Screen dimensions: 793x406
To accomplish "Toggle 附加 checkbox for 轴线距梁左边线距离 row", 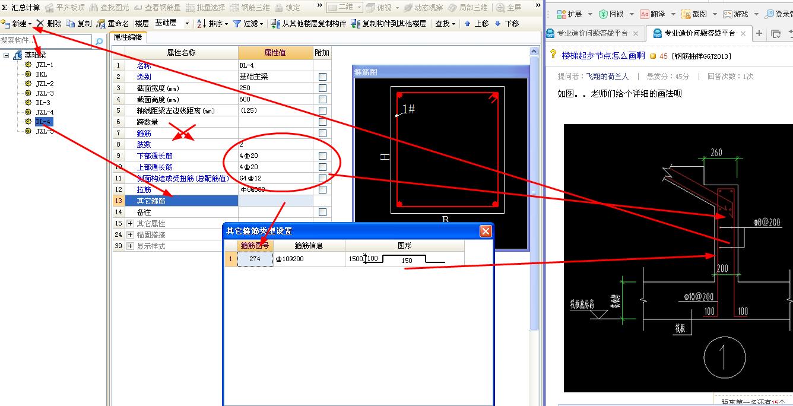I will (322, 110).
